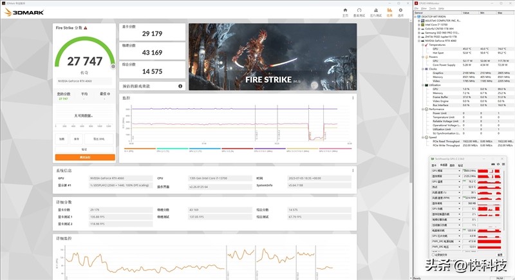Click the Powers icon in HWMonitor tree
The height and width of the screenshot is (280, 515).
[x=427, y=57]
